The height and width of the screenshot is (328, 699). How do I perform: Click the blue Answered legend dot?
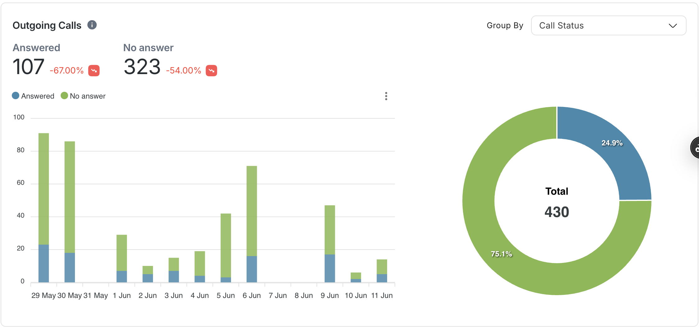[16, 96]
